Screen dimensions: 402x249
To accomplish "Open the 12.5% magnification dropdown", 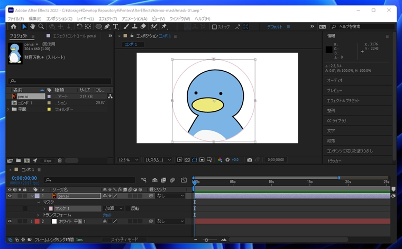I will point(129,160).
